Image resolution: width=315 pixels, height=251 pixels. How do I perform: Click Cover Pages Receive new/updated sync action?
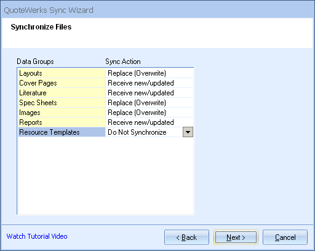[150, 83]
